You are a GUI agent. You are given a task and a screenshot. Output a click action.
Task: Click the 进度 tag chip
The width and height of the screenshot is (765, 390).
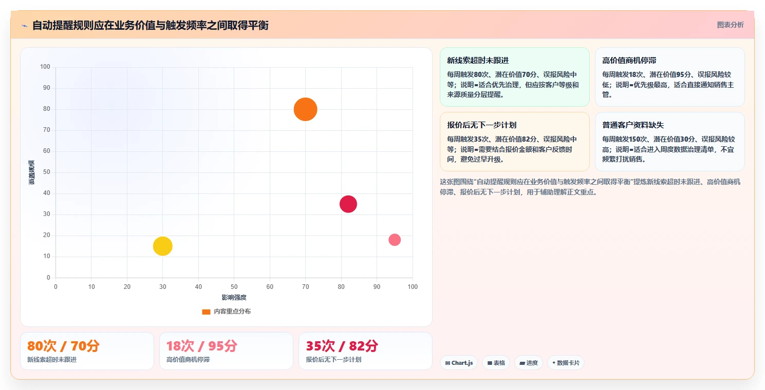pos(529,363)
